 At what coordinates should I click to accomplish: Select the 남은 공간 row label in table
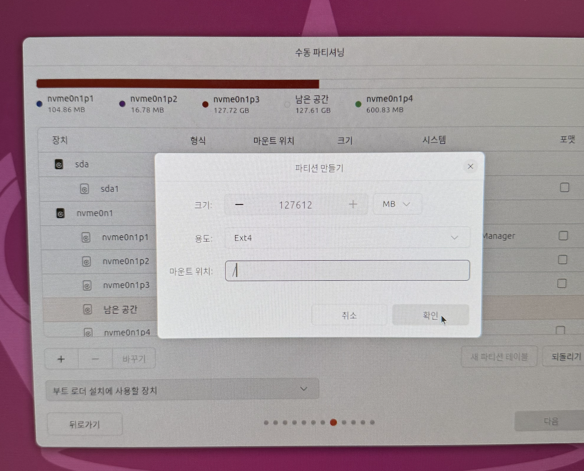[x=121, y=309]
